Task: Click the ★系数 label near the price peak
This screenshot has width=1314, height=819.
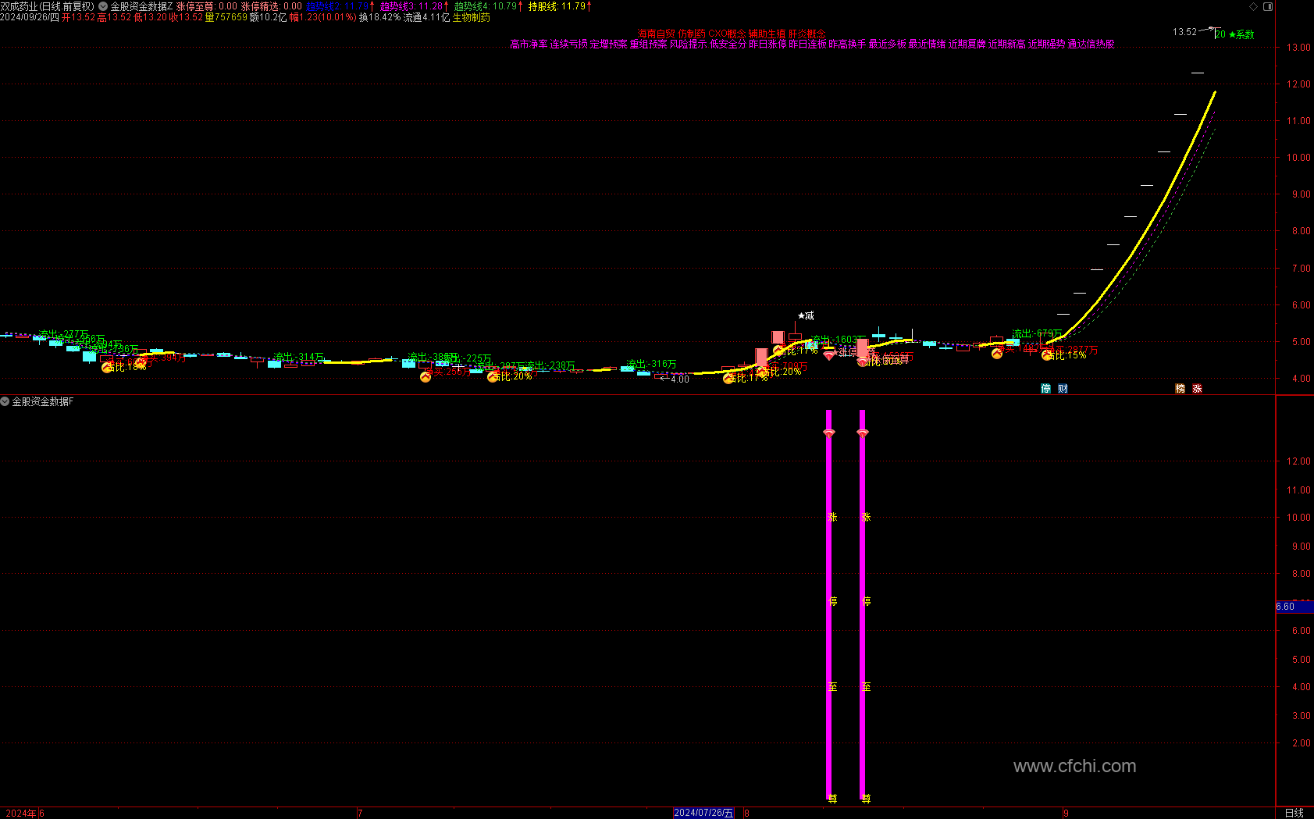Action: (1241, 34)
